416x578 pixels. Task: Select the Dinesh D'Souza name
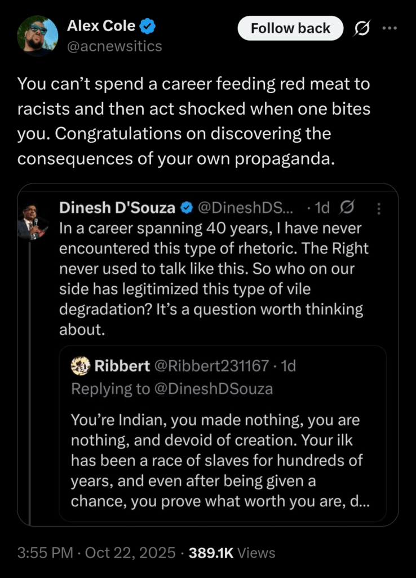117,208
